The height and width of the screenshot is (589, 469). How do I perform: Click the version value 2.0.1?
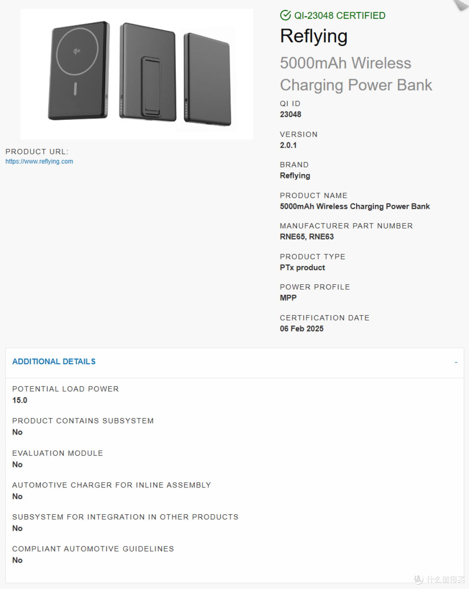point(288,145)
